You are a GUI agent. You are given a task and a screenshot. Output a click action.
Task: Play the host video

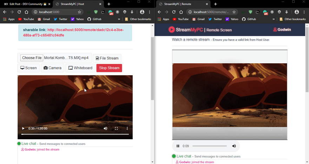pyautogui.click(x=23, y=128)
